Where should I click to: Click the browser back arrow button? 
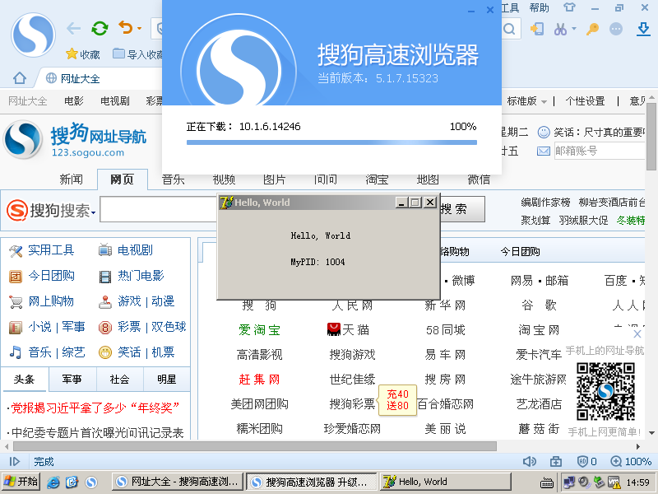tap(74, 29)
